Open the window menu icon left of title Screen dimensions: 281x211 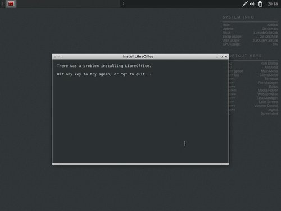(x=55, y=56)
